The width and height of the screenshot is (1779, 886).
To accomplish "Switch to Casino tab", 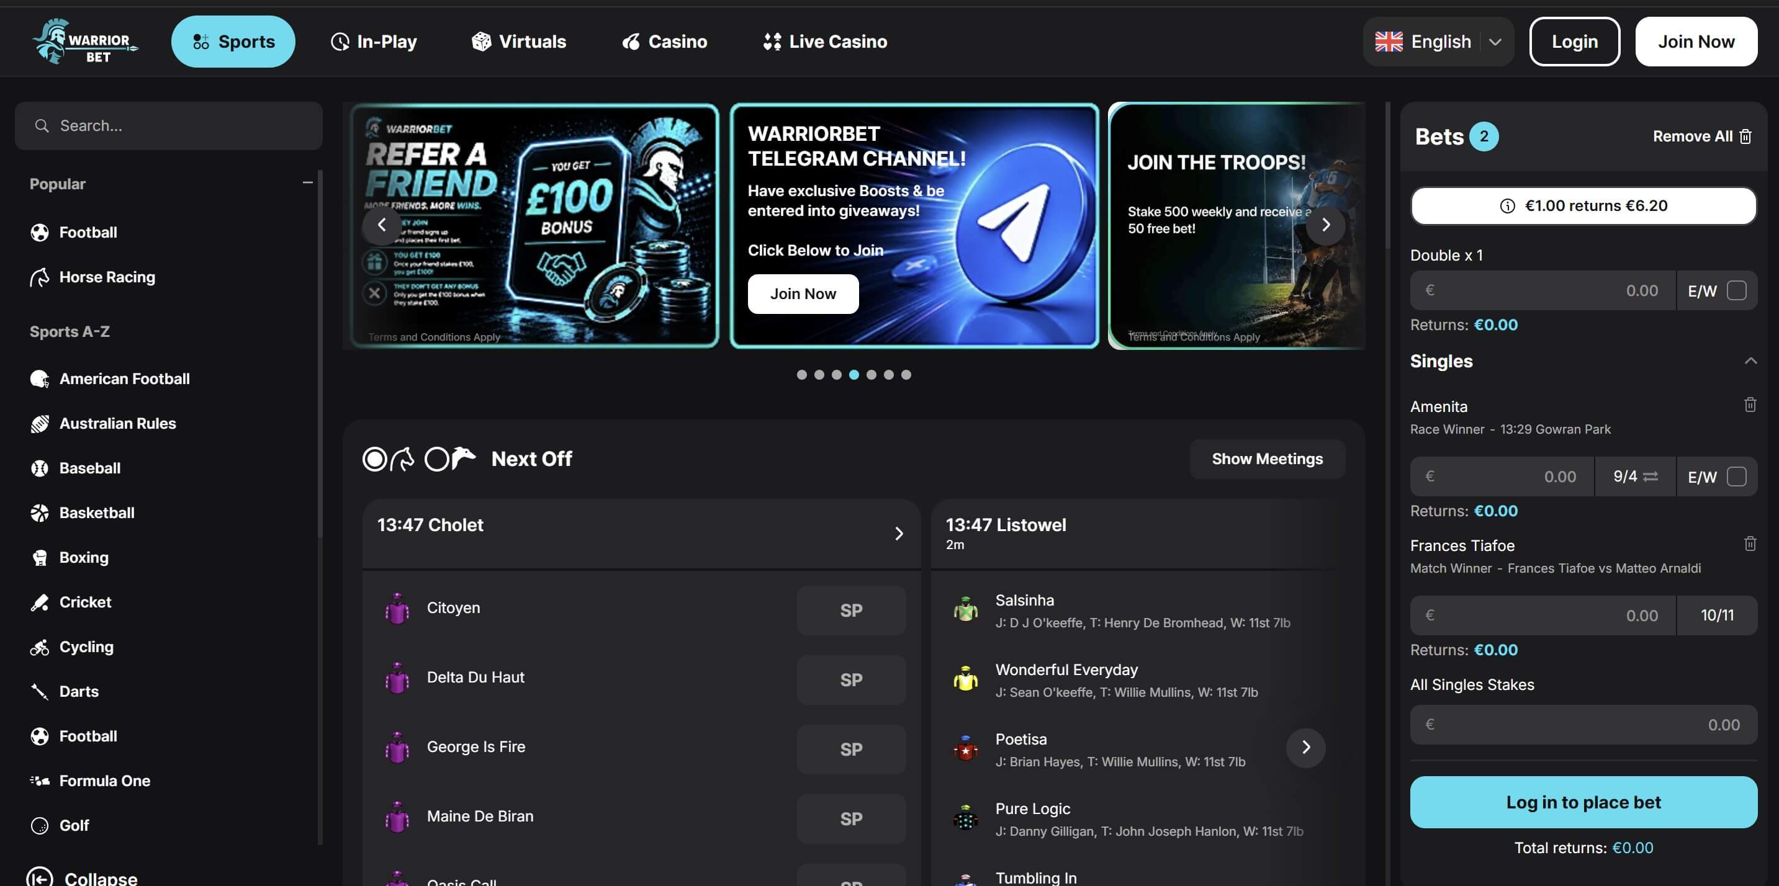I will (x=664, y=42).
